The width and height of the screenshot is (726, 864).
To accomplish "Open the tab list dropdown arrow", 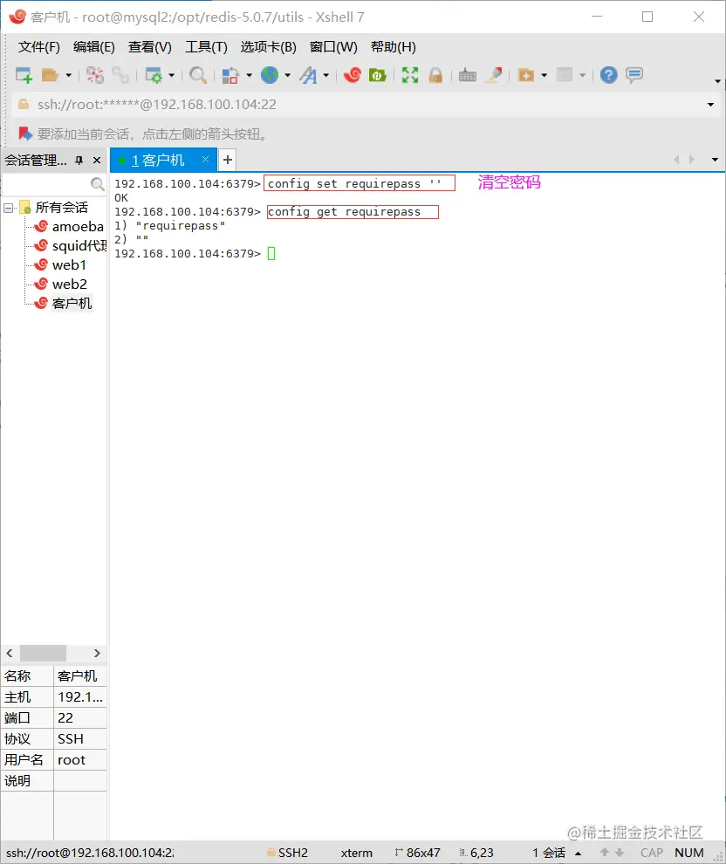I will click(715, 160).
